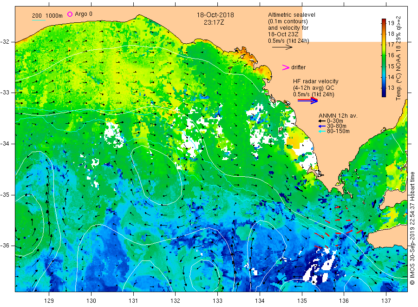Click the longitude label 130

pos(91,301)
